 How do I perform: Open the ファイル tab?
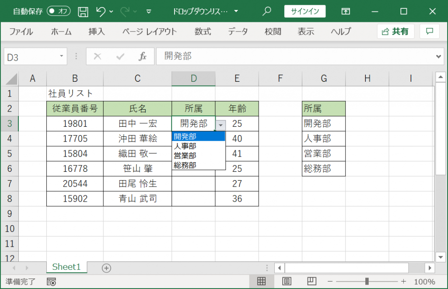click(x=21, y=31)
